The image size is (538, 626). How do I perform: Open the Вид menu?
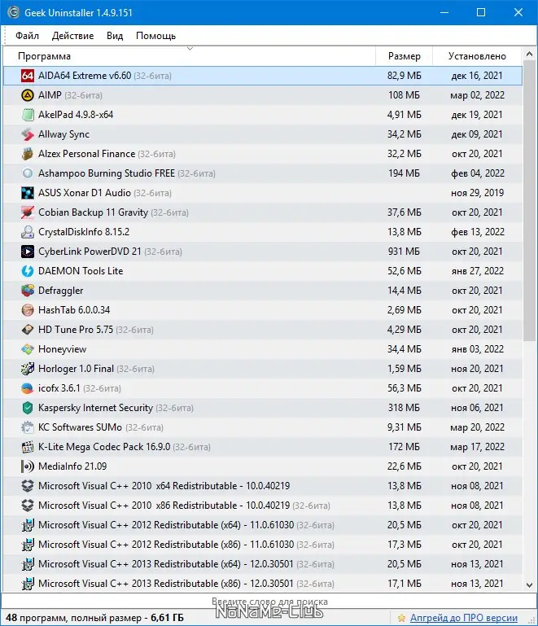point(115,36)
